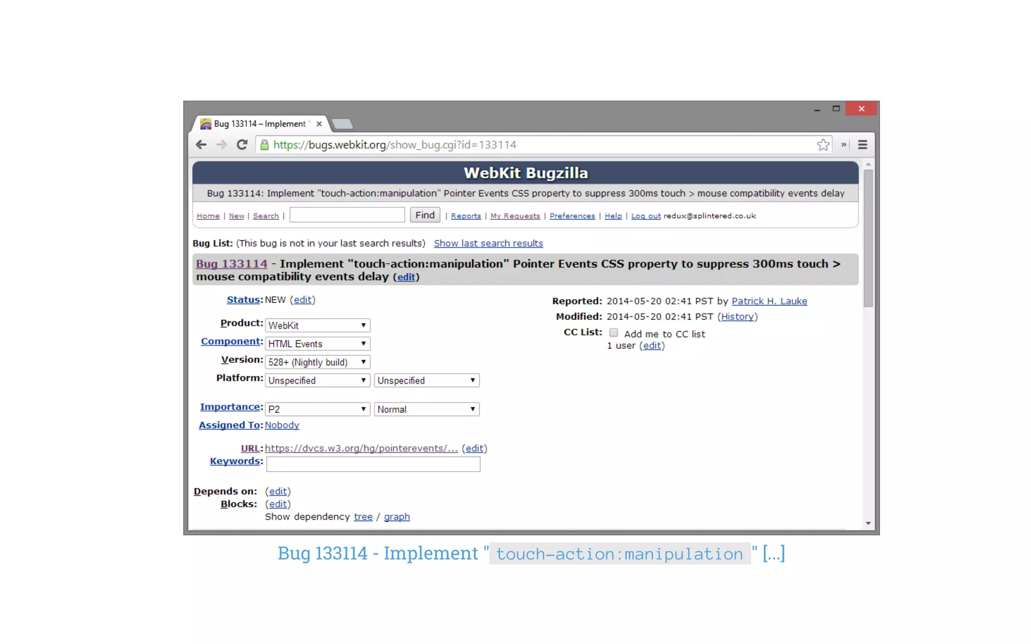Screen dimensions: 1031x644
Task: Open Reports from the navigation bar
Action: coord(466,216)
